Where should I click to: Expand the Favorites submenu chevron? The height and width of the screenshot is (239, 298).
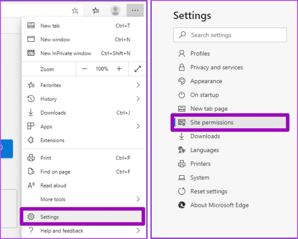[138, 85]
